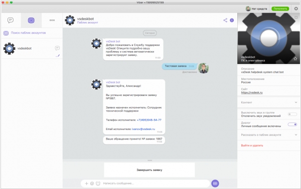This screenshot has height=189, width=301.
Task: Click bot avatar beside the welcome message
Action: pos(96,43)
